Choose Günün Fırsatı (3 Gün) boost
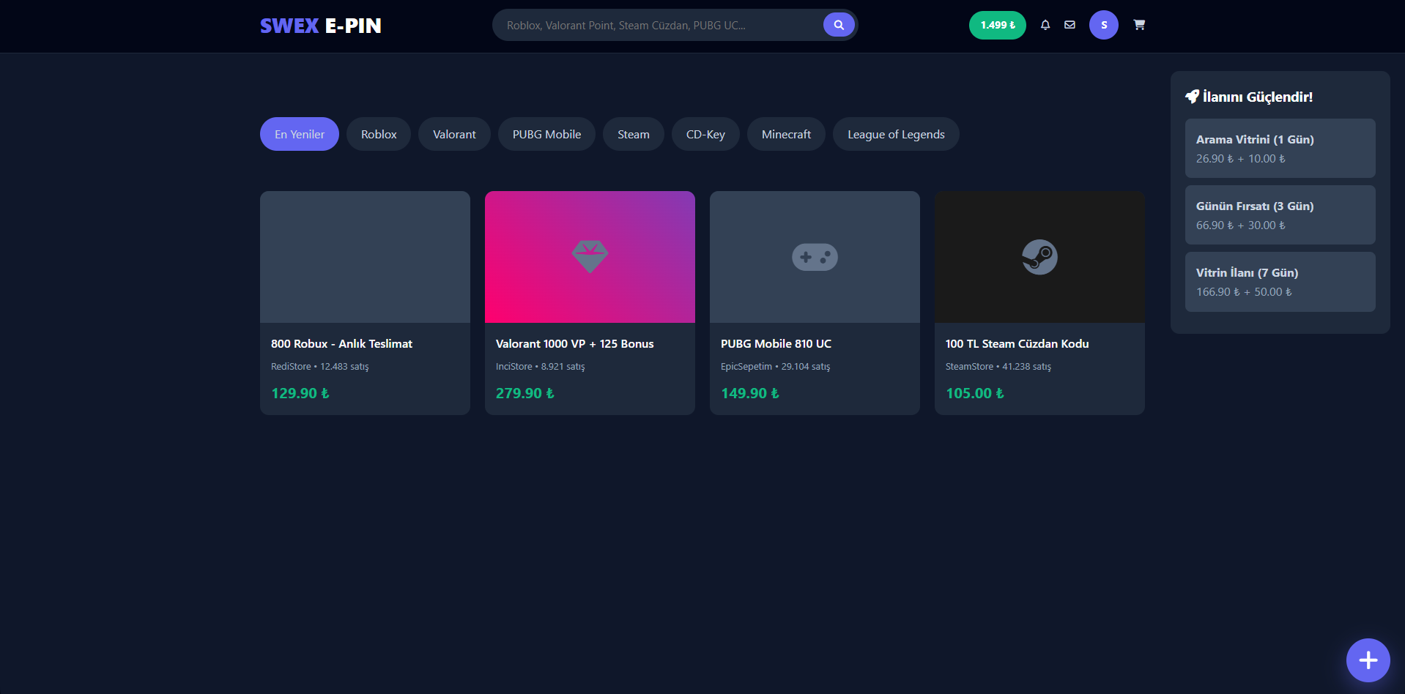 coord(1280,214)
